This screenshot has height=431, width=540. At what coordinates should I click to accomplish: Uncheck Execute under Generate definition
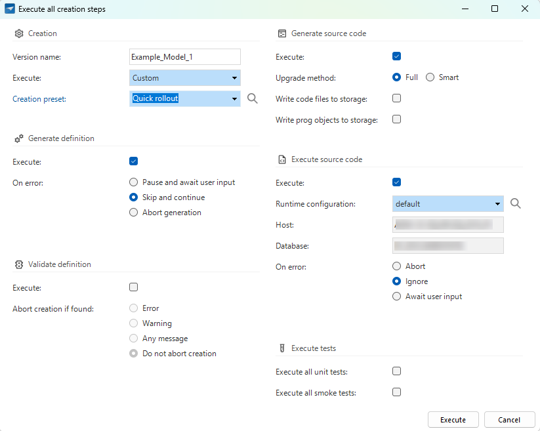(x=134, y=161)
